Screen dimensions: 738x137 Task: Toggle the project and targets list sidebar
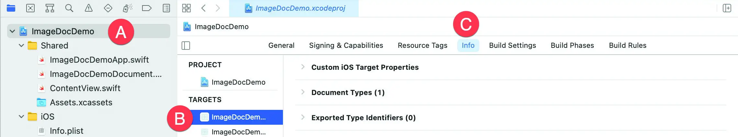point(186,46)
